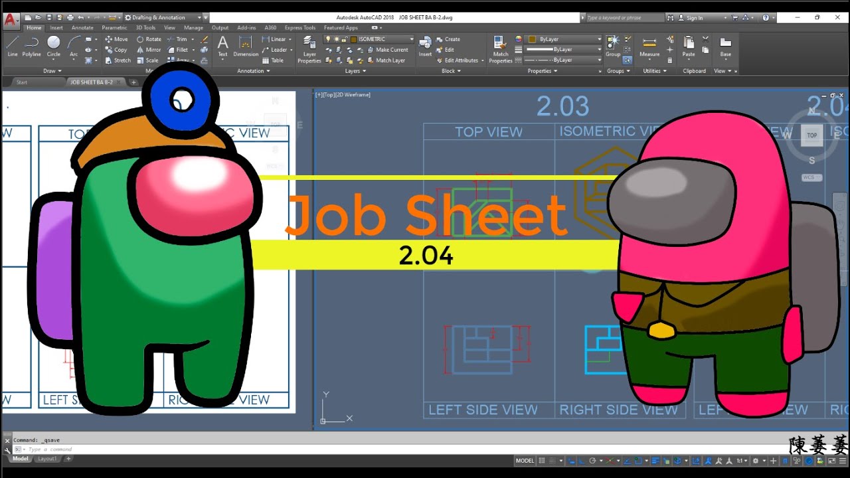The image size is (850, 478).
Task: Open Layer Properties manager
Action: coord(309,49)
